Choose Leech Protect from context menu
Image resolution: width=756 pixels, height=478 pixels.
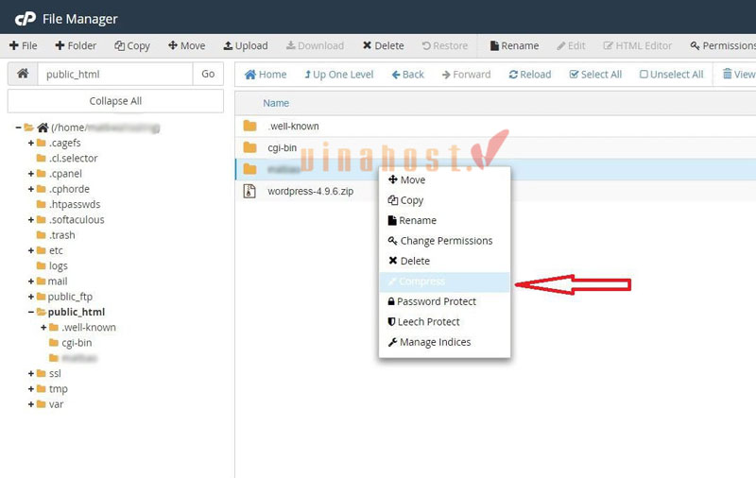point(444,322)
